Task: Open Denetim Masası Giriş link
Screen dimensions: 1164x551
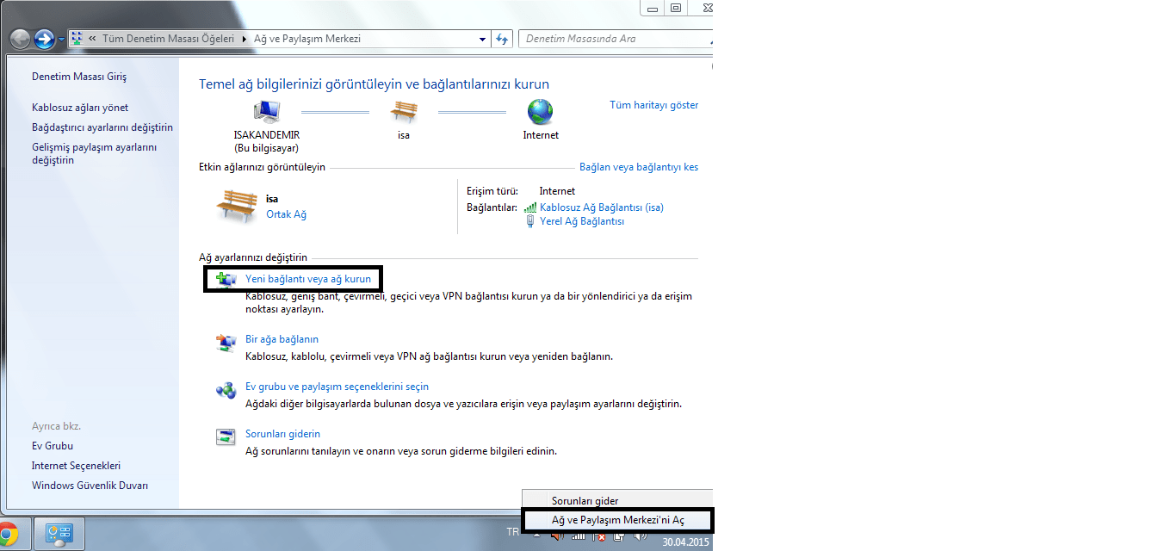Action: click(79, 77)
